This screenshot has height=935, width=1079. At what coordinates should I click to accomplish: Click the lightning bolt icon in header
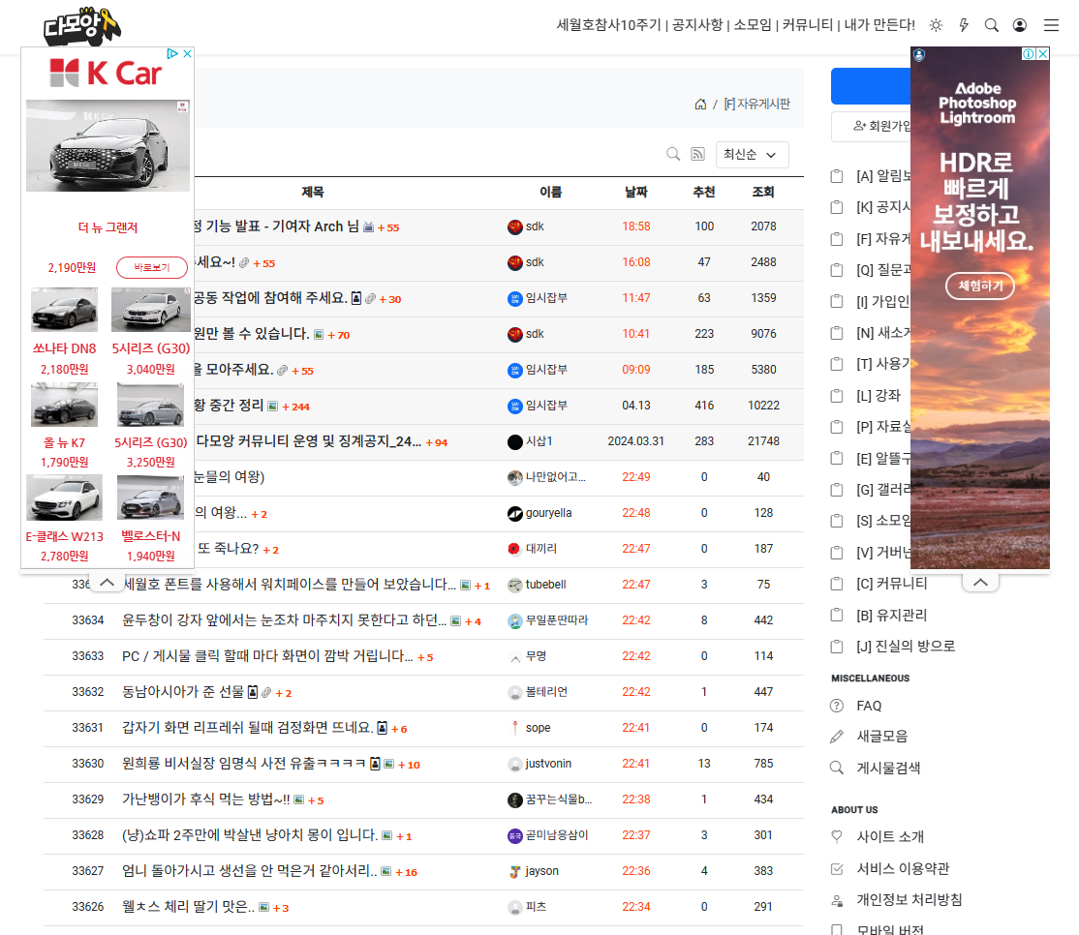coord(964,25)
